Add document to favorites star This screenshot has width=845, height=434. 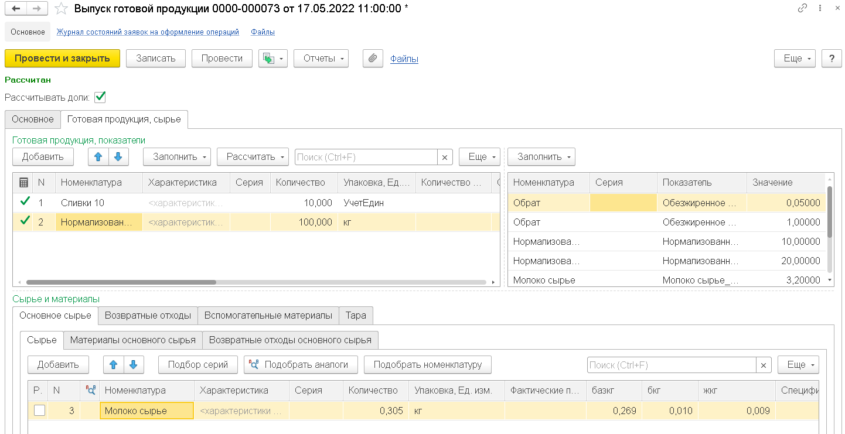coord(61,9)
